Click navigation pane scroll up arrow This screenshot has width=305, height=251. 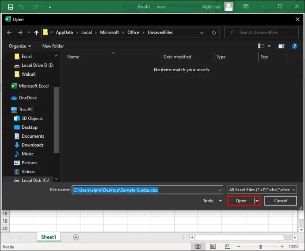point(57,56)
